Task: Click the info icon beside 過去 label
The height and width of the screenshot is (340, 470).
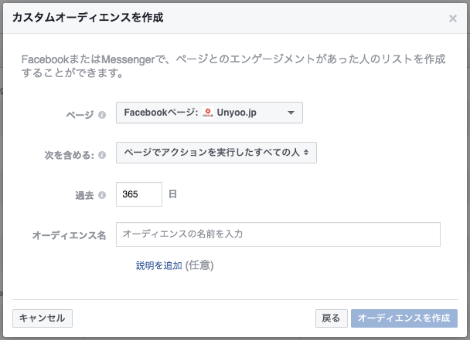Action: point(102,195)
